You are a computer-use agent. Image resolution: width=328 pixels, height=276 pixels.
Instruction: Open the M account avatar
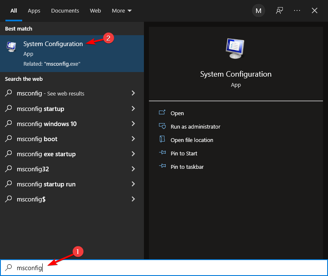[x=259, y=10]
